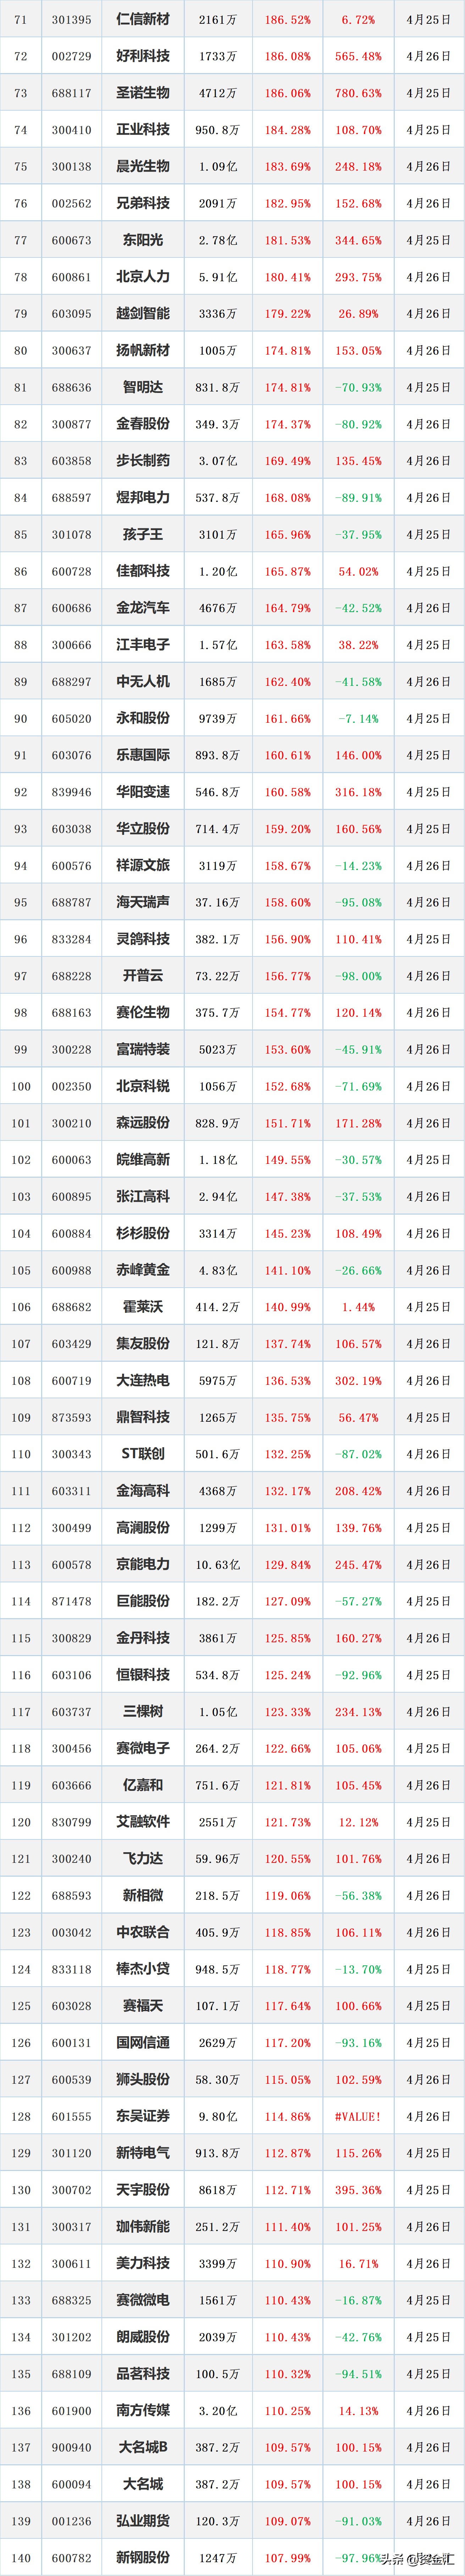Select 东阳光 in the table
Image resolution: width=465 pixels, height=2576 pixels.
[x=143, y=240]
